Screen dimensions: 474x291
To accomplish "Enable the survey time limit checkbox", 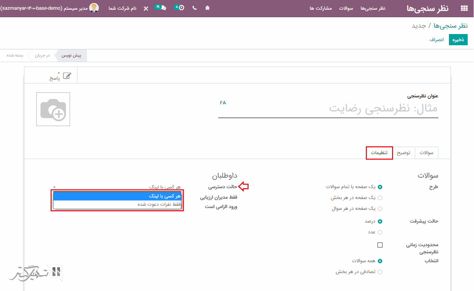I will point(380,245).
